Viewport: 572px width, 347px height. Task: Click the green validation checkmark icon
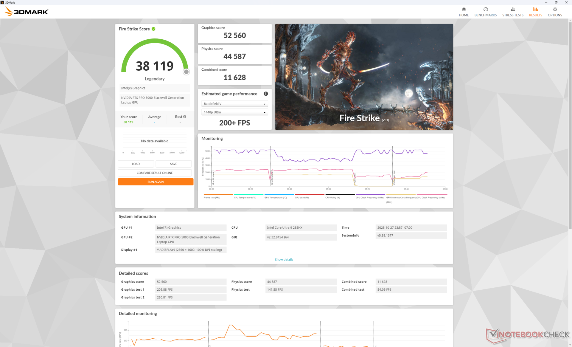pyautogui.click(x=153, y=29)
